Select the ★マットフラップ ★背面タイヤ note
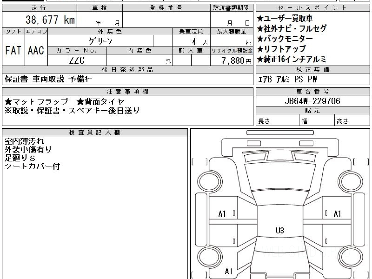Viewport: 372px width, 279px height. pos(64,101)
